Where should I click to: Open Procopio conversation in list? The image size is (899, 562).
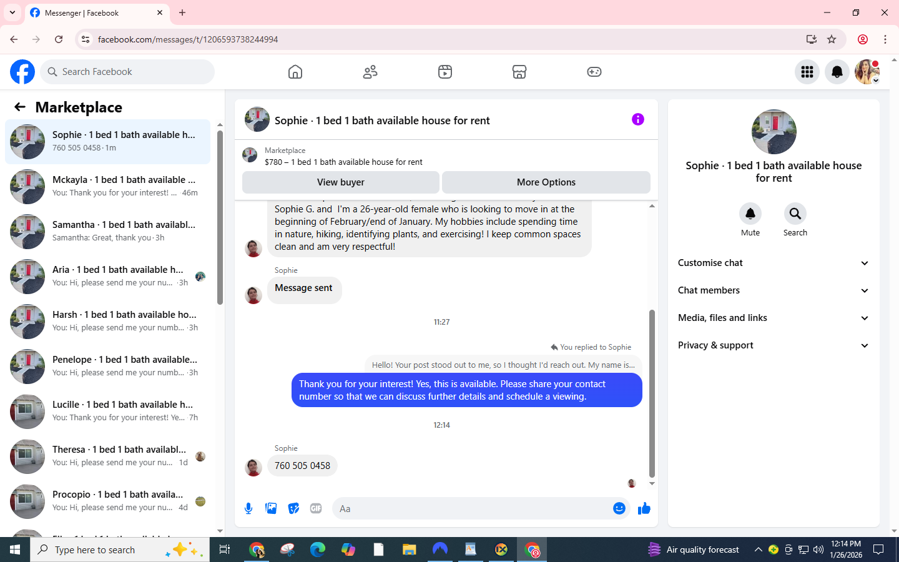(107, 501)
